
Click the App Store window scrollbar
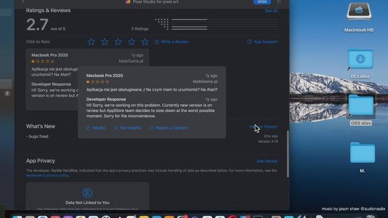pyautogui.click(x=287, y=154)
